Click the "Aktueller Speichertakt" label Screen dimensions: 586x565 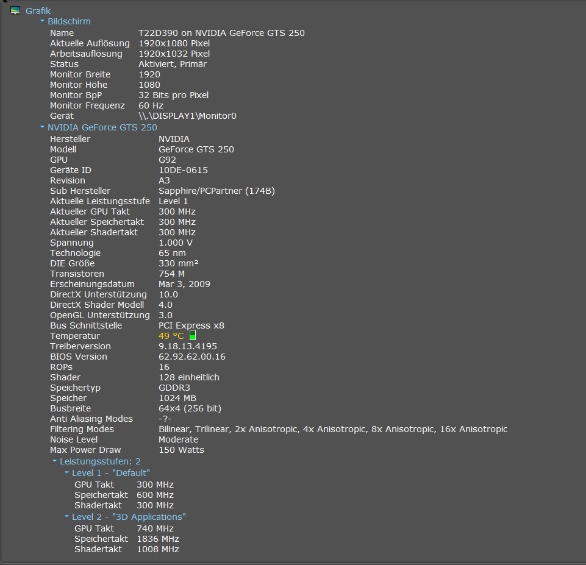point(97,222)
